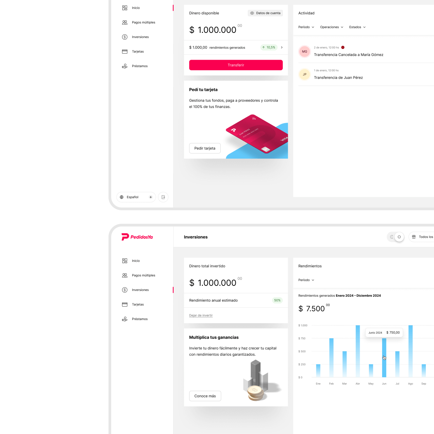Click the Dejar de invertir link
Viewport: 434px width, 434px height.
point(201,315)
